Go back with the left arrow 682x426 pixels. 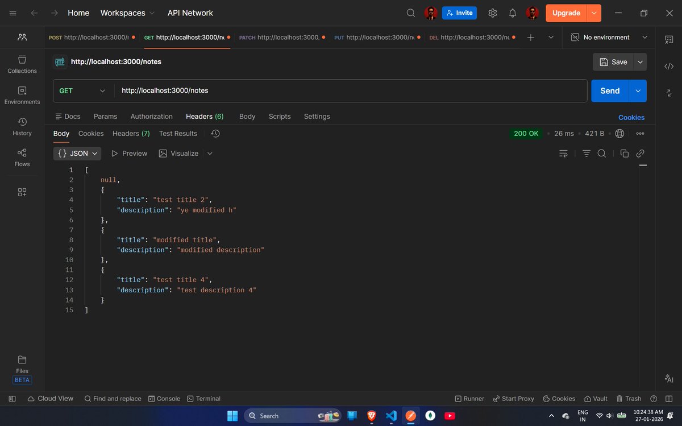click(x=35, y=13)
